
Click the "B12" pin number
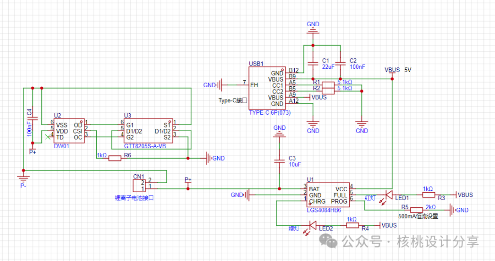[x=294, y=70]
